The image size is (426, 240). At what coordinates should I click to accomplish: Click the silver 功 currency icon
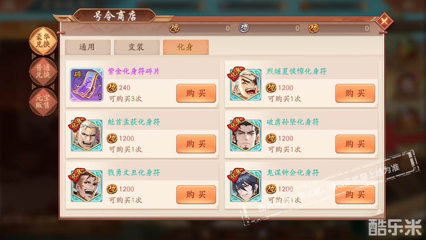[244, 28]
